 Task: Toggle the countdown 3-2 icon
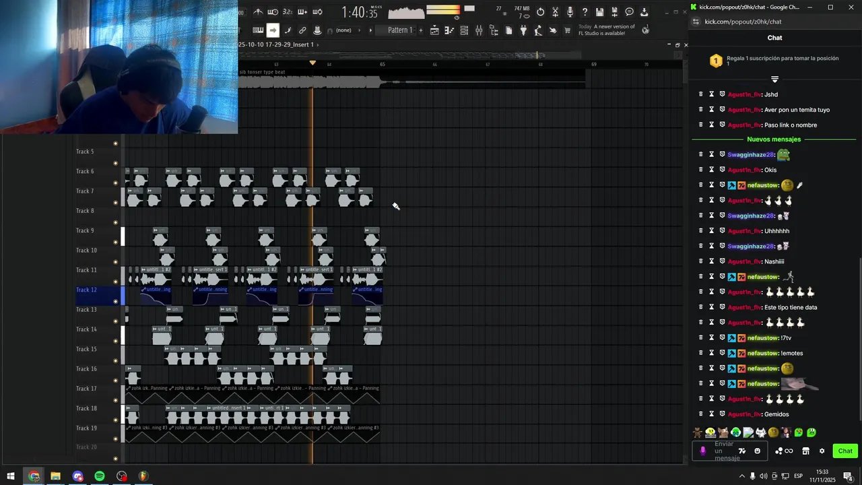[x=288, y=11]
